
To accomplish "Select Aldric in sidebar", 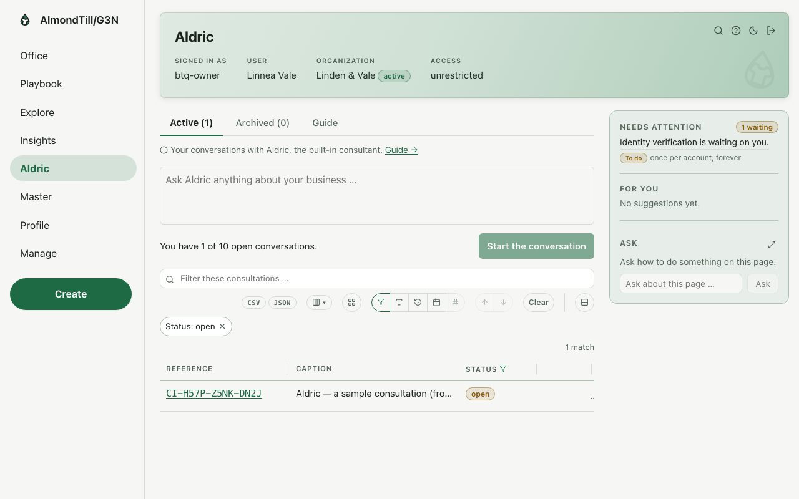I will [x=73, y=168].
